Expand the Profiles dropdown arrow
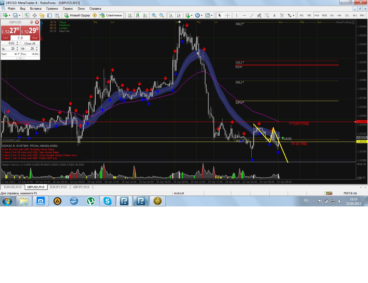 [19, 16]
